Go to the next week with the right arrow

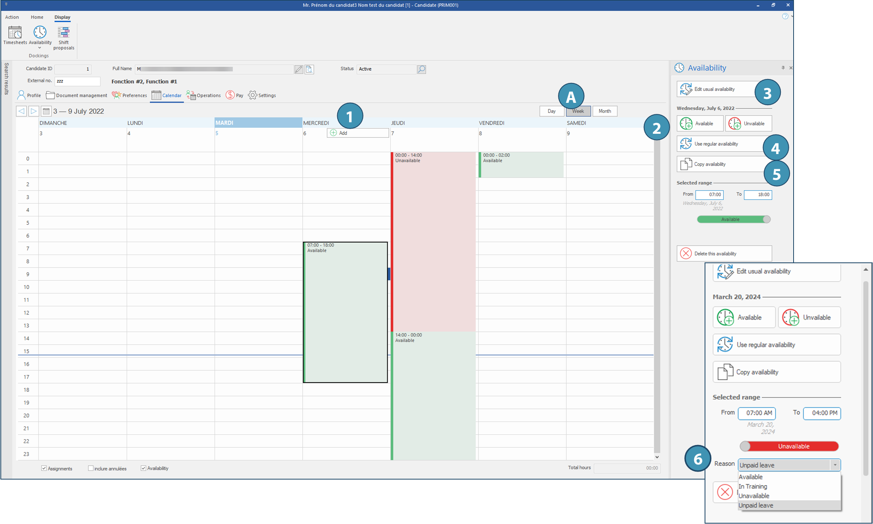34,111
